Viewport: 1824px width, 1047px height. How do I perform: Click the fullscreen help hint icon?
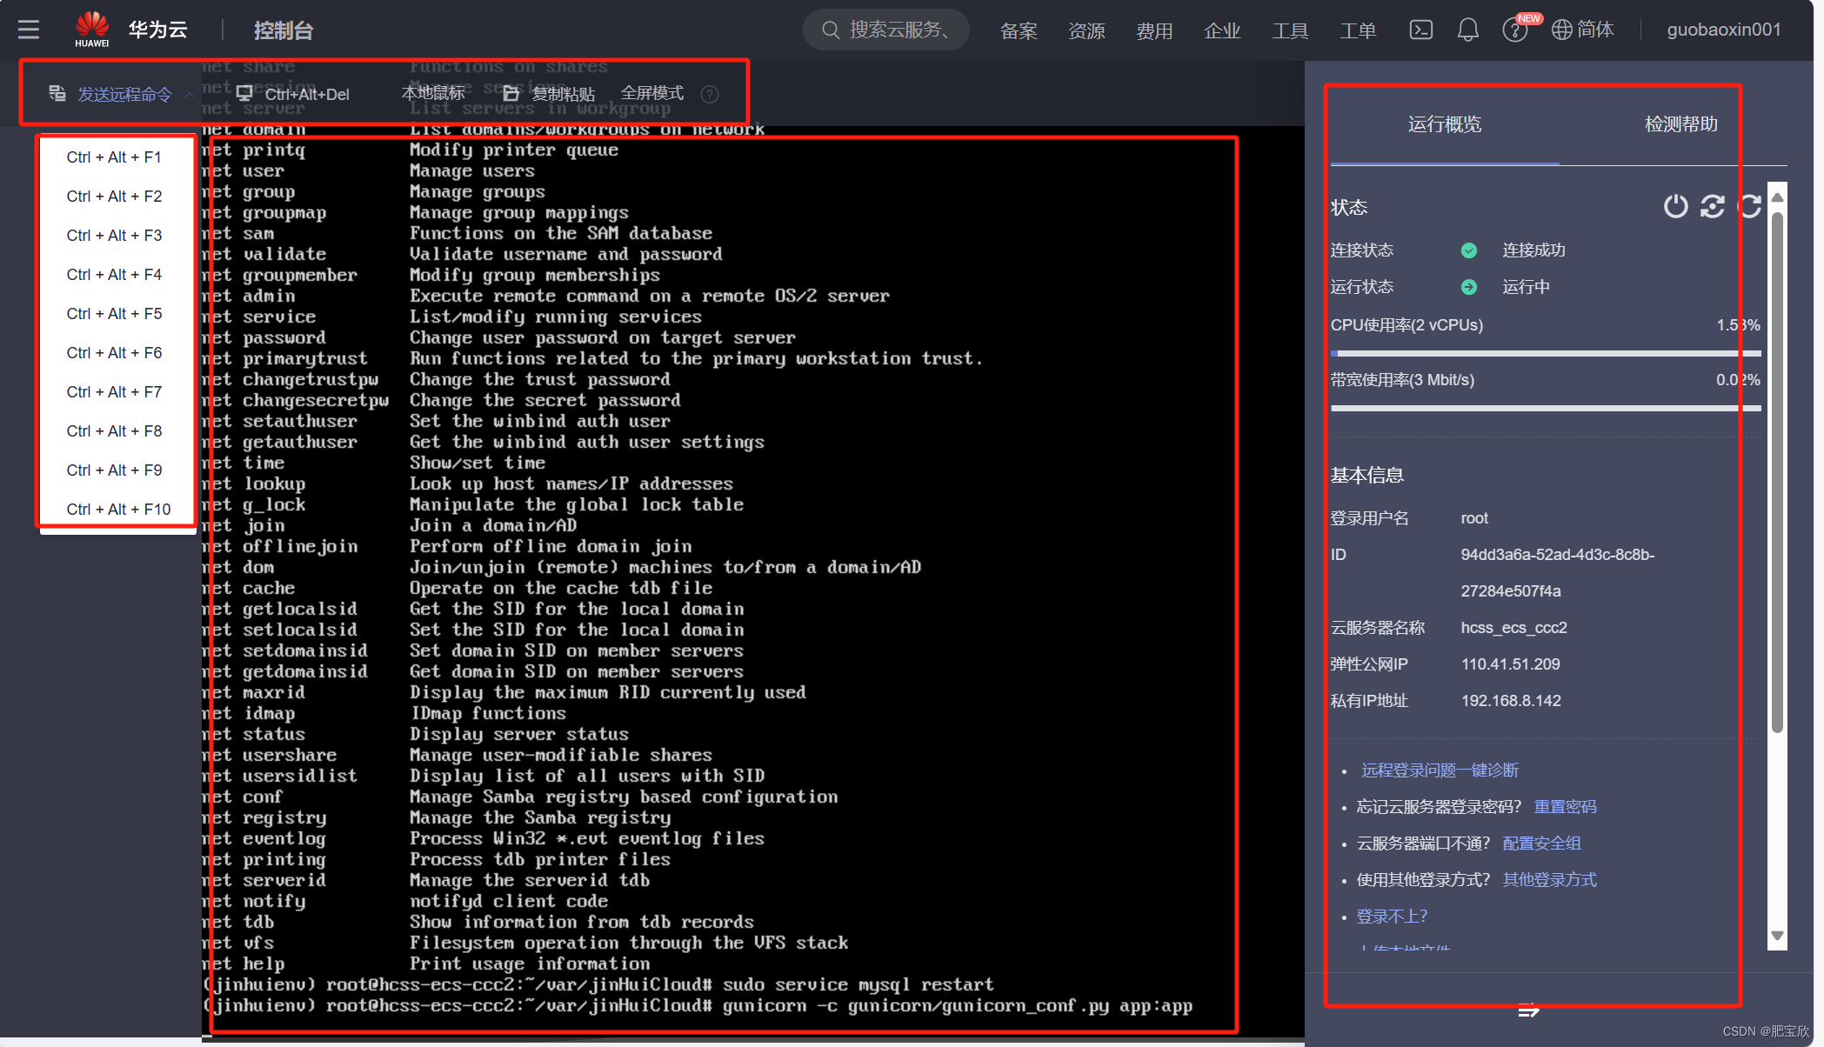(x=710, y=94)
